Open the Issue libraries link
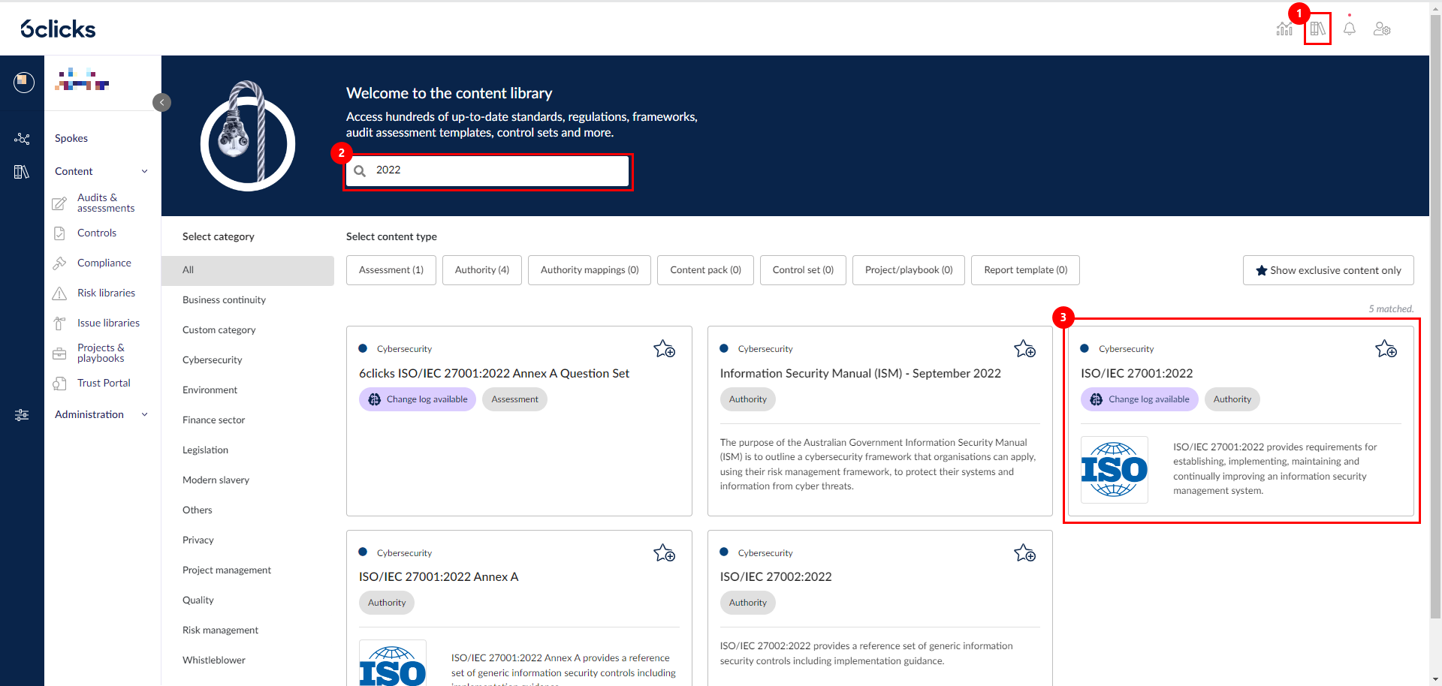The height and width of the screenshot is (686, 1442). click(x=109, y=323)
